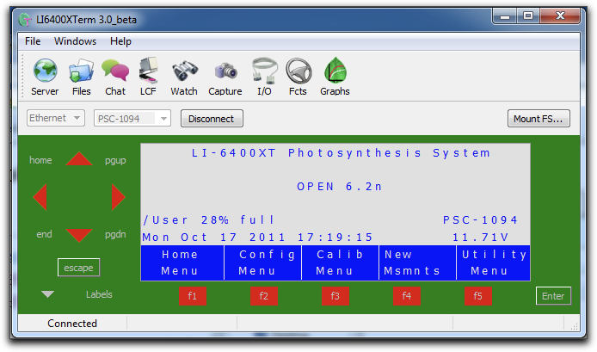Select Config Menu on the display
597x352 pixels.
click(263, 262)
